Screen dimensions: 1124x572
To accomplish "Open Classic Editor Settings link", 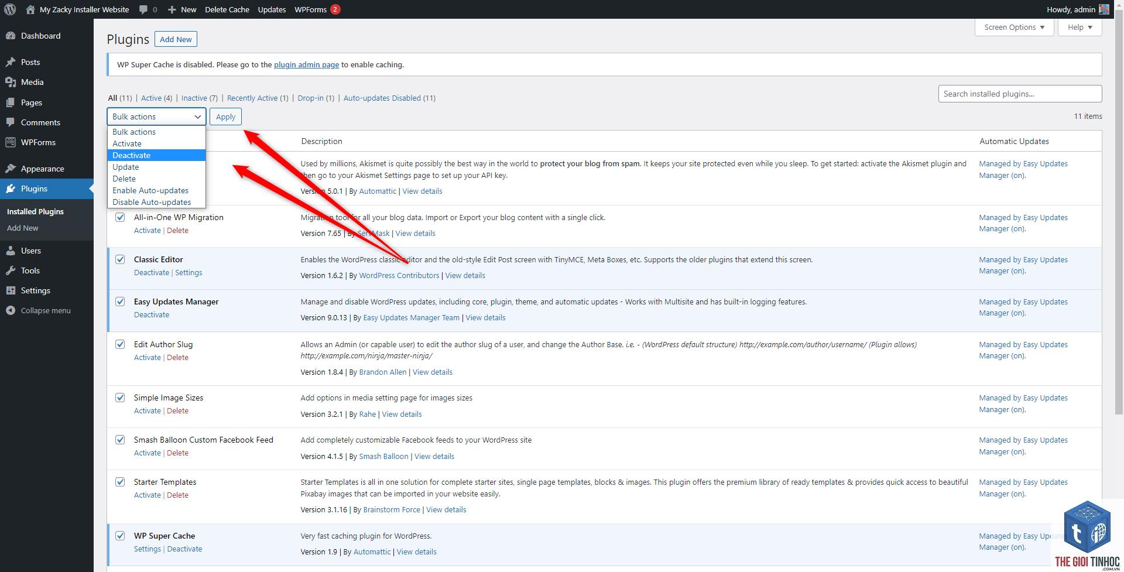I will 189,272.
